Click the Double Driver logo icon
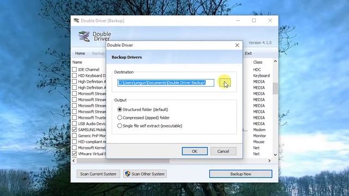The height and width of the screenshot is (196, 349). (x=84, y=36)
